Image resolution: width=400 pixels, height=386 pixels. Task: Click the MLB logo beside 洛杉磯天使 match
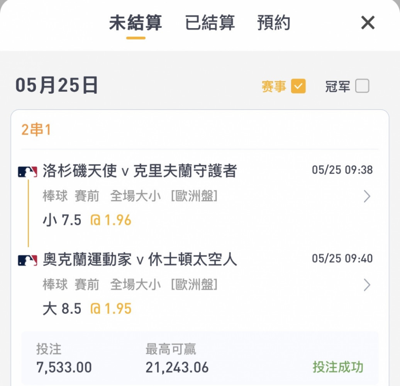pyautogui.click(x=27, y=171)
